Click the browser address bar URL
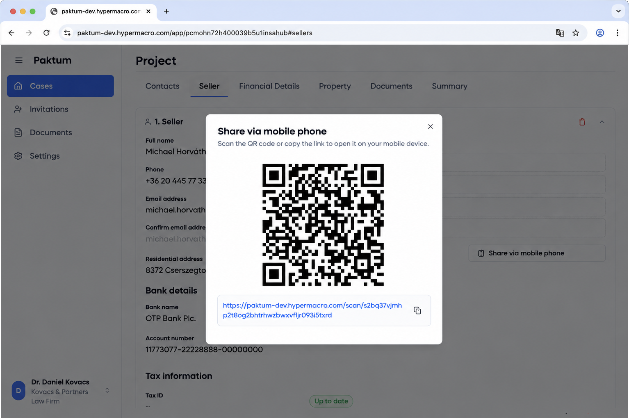 [x=195, y=33]
